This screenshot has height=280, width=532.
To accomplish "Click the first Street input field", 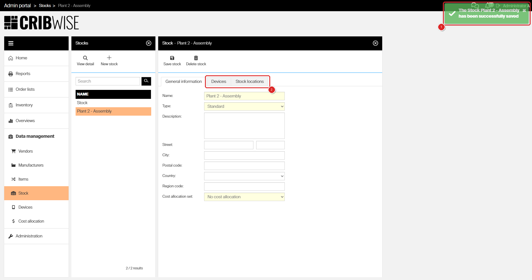I will click(229, 145).
